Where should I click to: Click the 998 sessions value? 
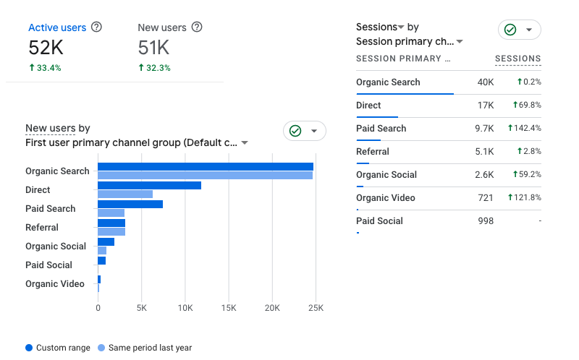[x=486, y=221]
